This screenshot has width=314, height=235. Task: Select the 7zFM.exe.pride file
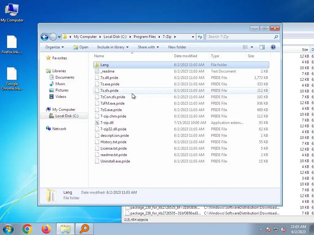[x=181, y=103]
